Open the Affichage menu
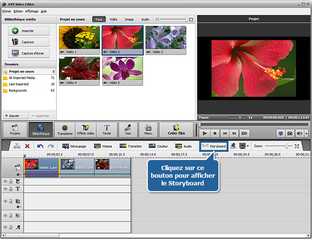 pyautogui.click(x=31, y=11)
